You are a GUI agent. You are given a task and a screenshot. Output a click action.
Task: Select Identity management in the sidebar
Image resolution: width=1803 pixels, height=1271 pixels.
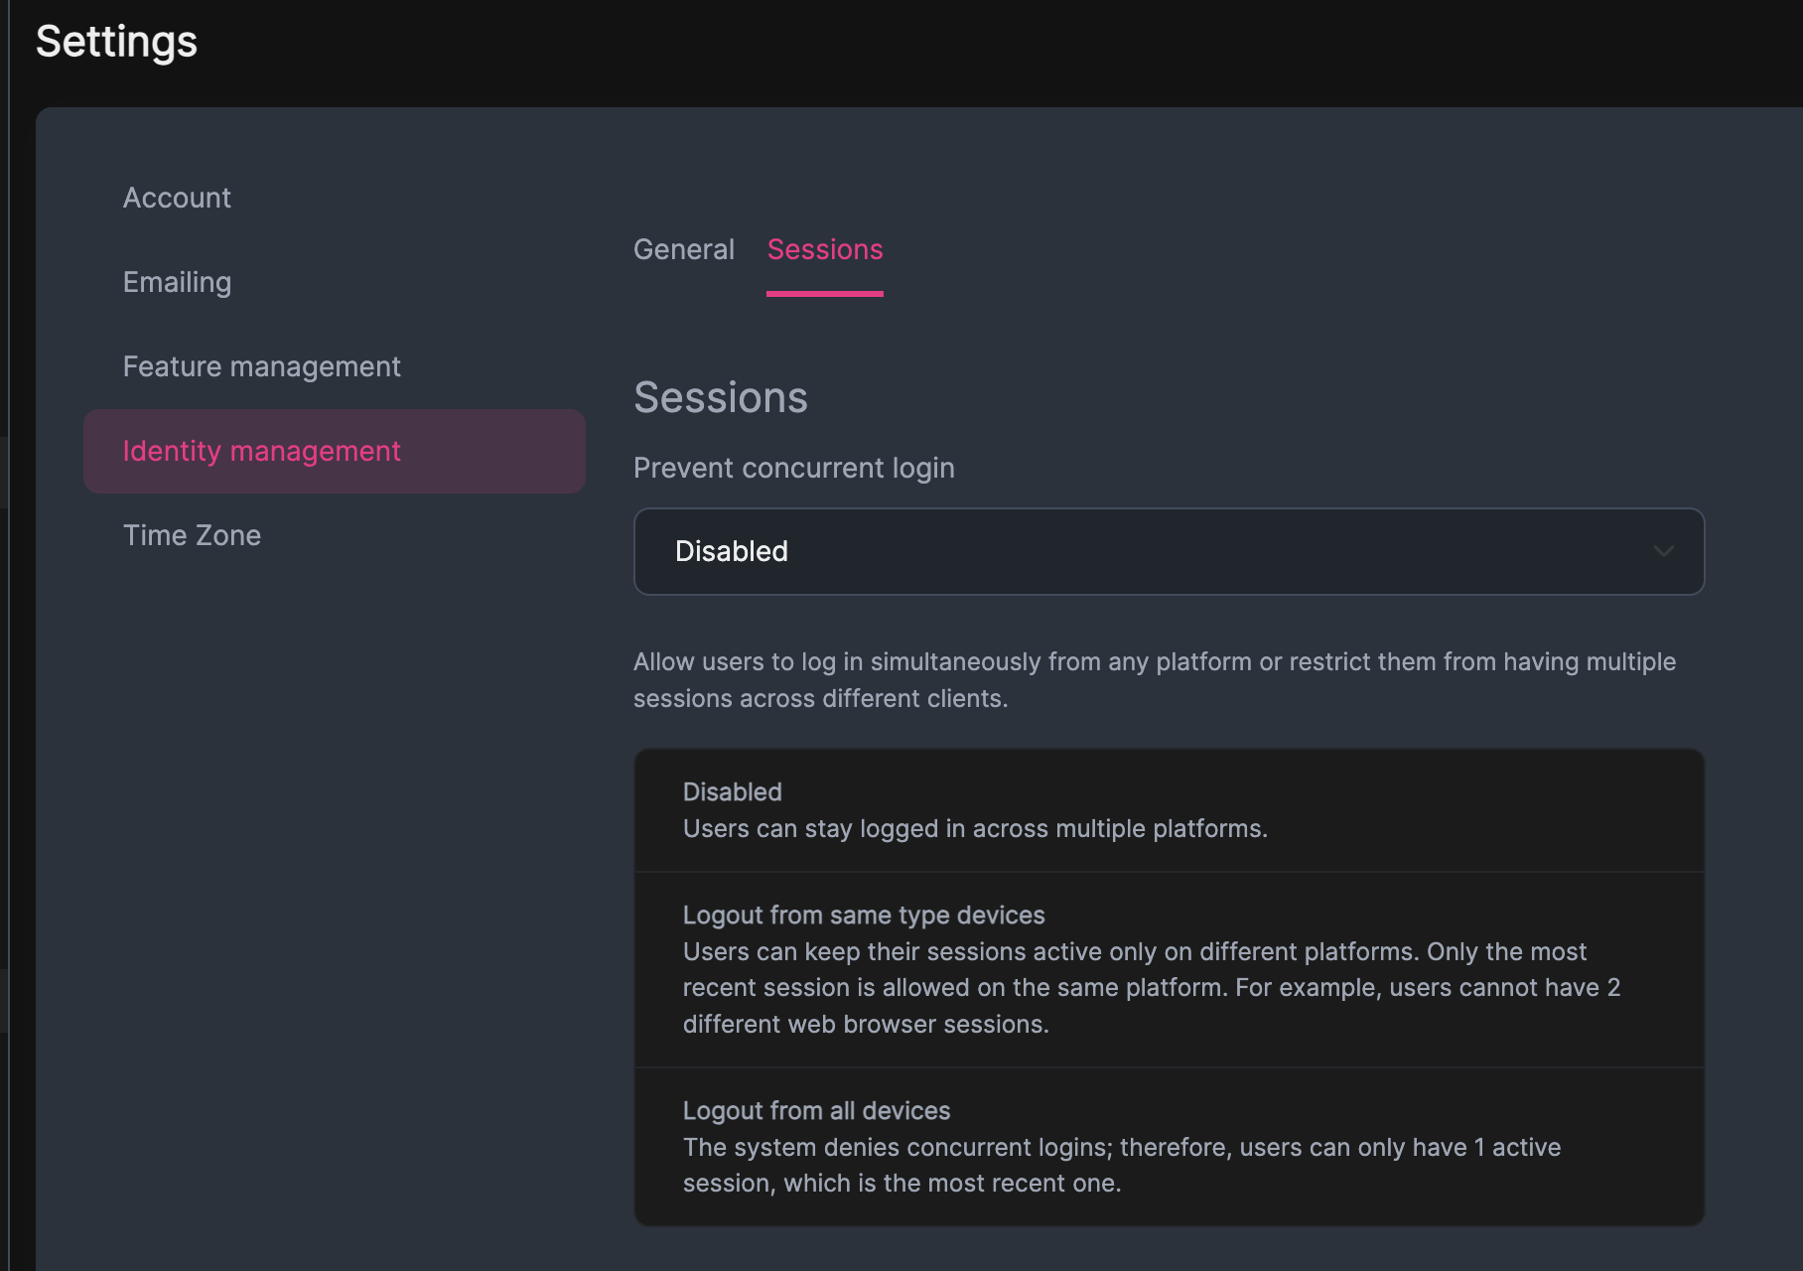tap(261, 451)
